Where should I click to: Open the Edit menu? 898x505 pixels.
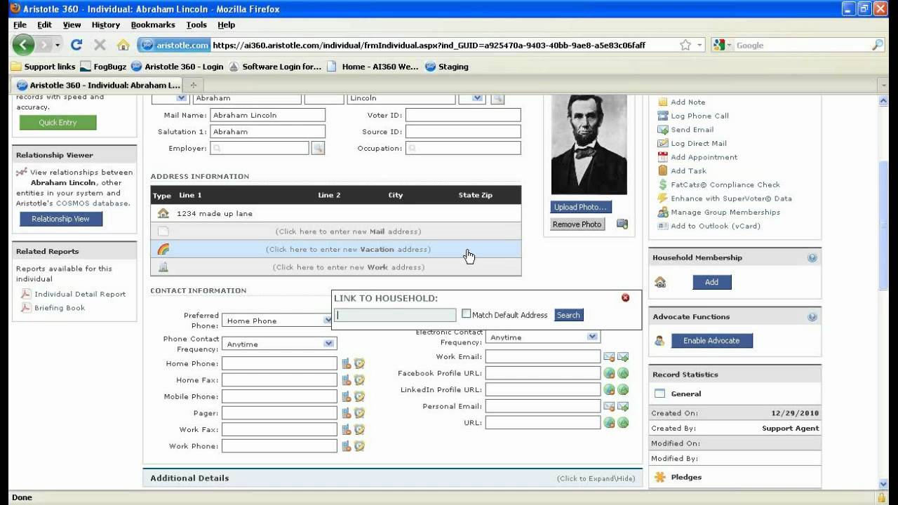coord(44,25)
